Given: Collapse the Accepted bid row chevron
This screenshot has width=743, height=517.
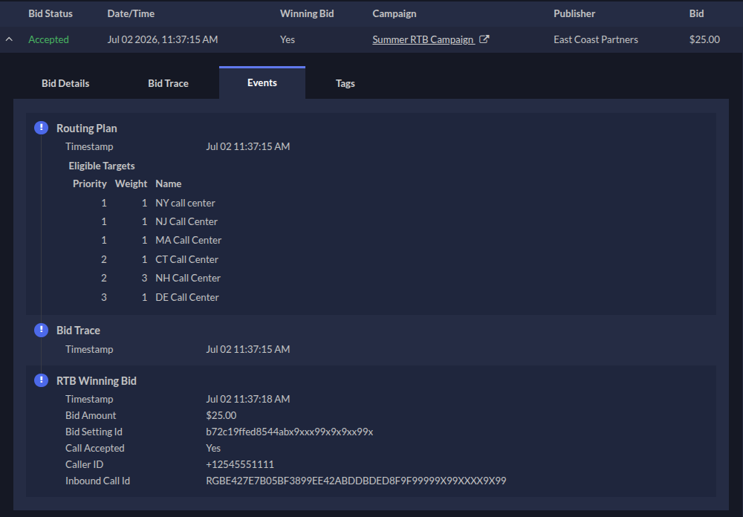Looking at the screenshot, I should click(x=9, y=39).
